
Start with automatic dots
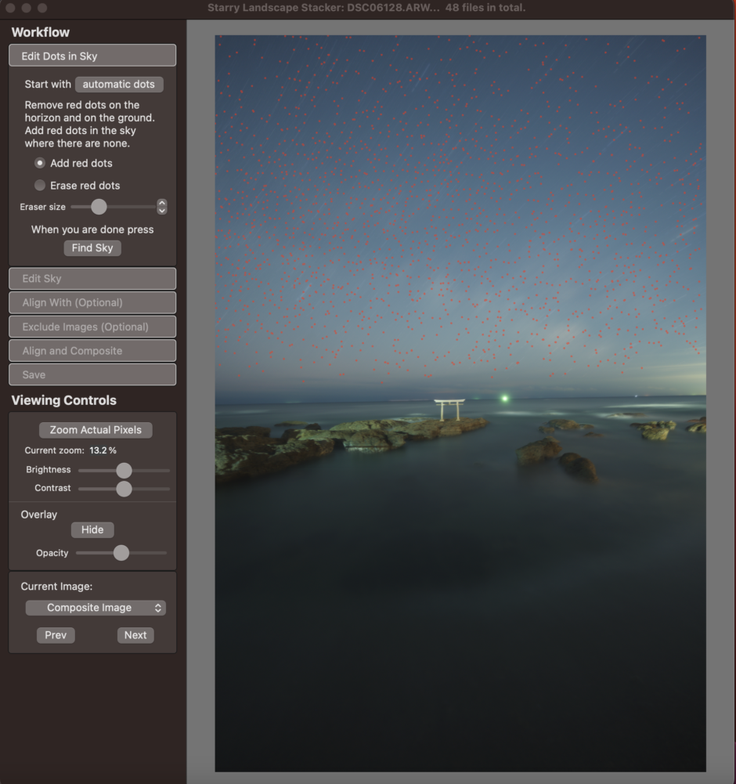(x=118, y=84)
